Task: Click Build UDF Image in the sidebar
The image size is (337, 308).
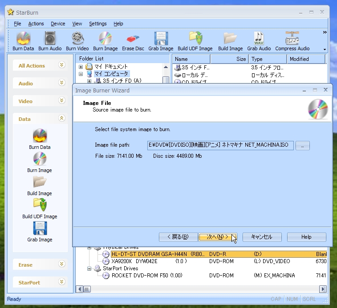Action: click(x=40, y=208)
